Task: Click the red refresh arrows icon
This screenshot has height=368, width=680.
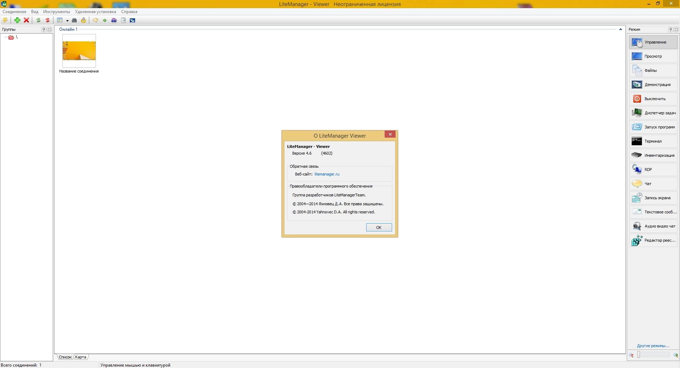Action: 47,20
